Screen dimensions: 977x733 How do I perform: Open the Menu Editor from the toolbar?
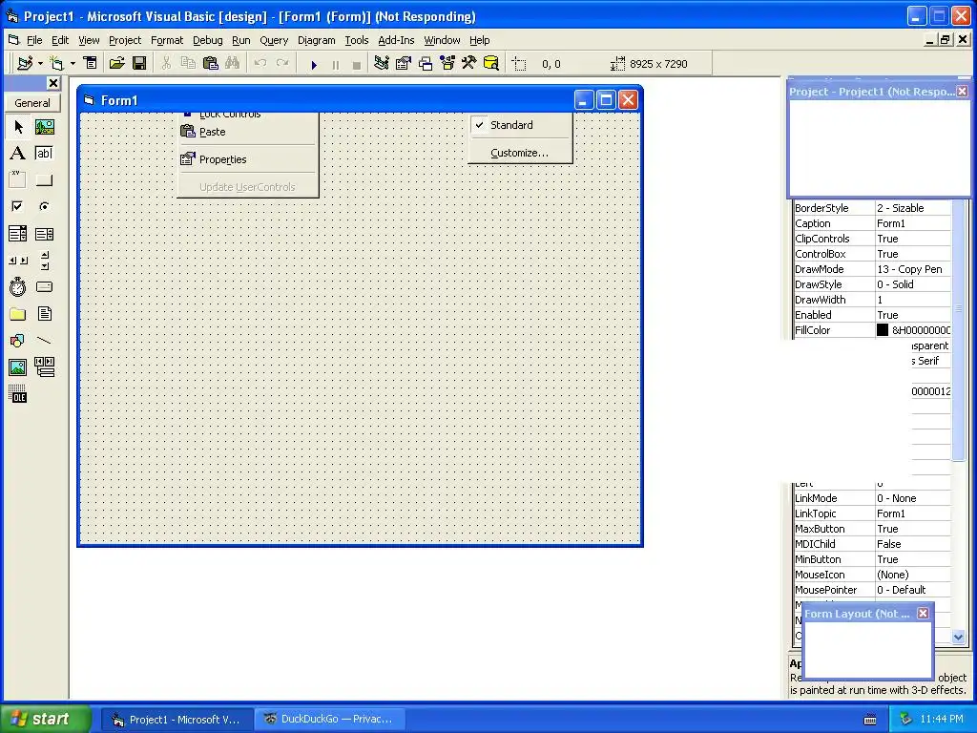coord(91,64)
